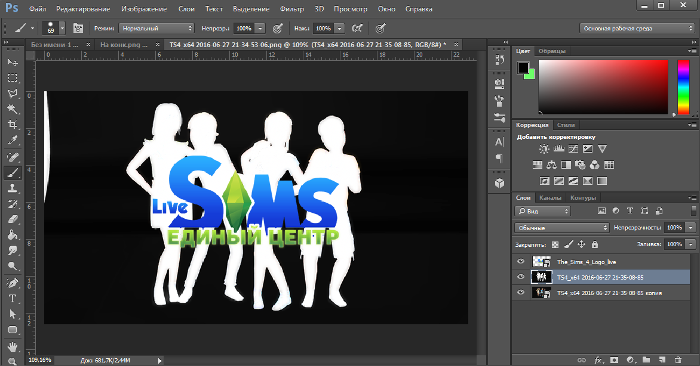This screenshot has height=366, width=700.
Task: Add a layer mask
Action: [614, 360]
